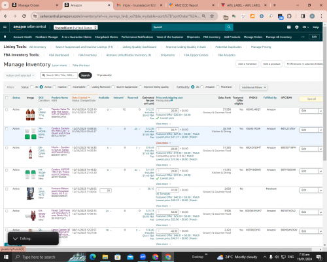This screenshot has height=262, width=327.
Task: Select the All status radio button
Action: (32, 87)
